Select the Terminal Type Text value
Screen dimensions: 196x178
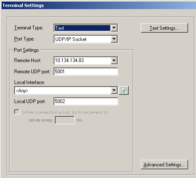tap(83, 28)
